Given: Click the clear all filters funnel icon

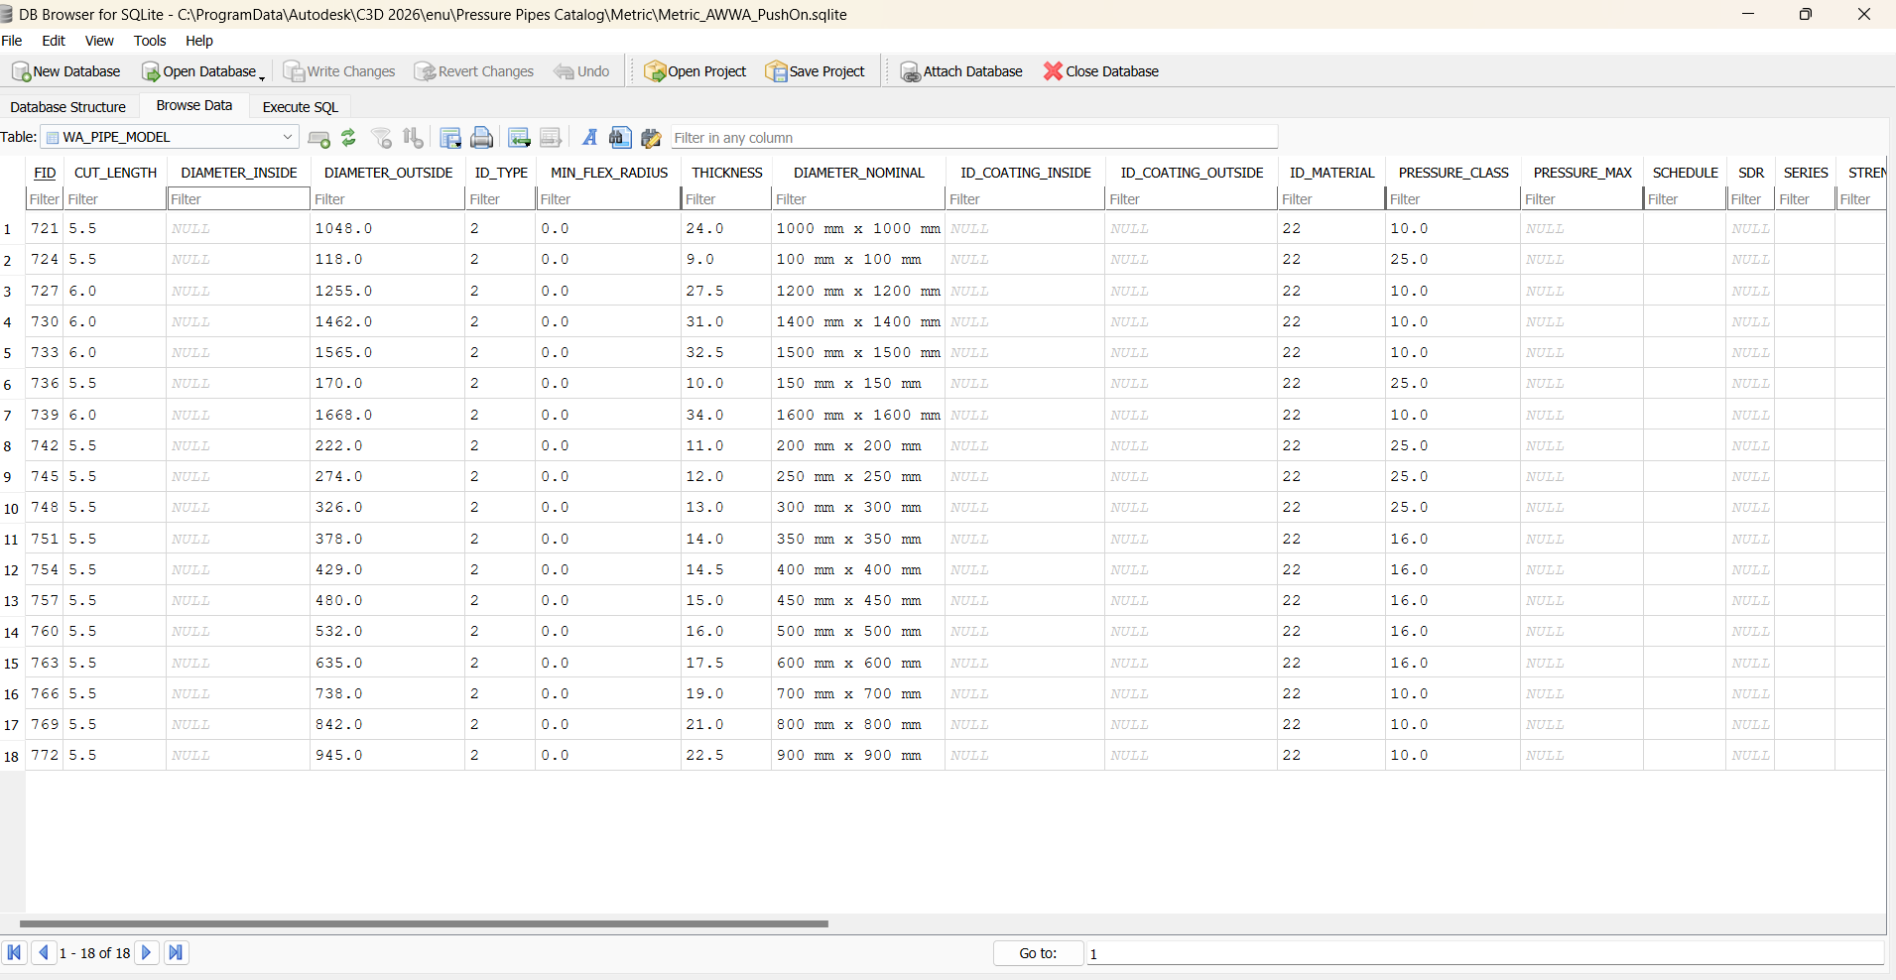Looking at the screenshot, I should 382,138.
